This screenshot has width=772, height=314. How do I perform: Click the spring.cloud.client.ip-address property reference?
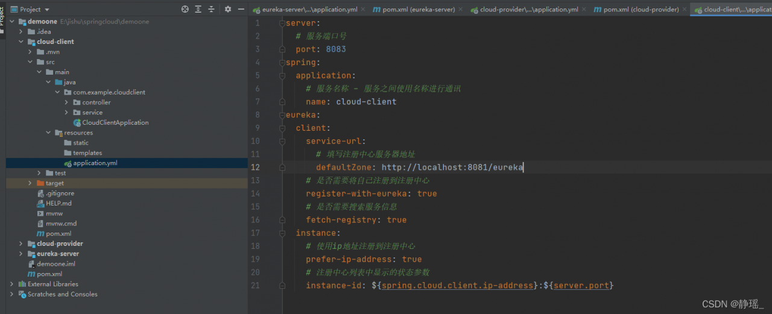(458, 285)
